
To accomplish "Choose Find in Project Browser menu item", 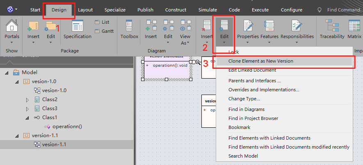I will 284,118.
